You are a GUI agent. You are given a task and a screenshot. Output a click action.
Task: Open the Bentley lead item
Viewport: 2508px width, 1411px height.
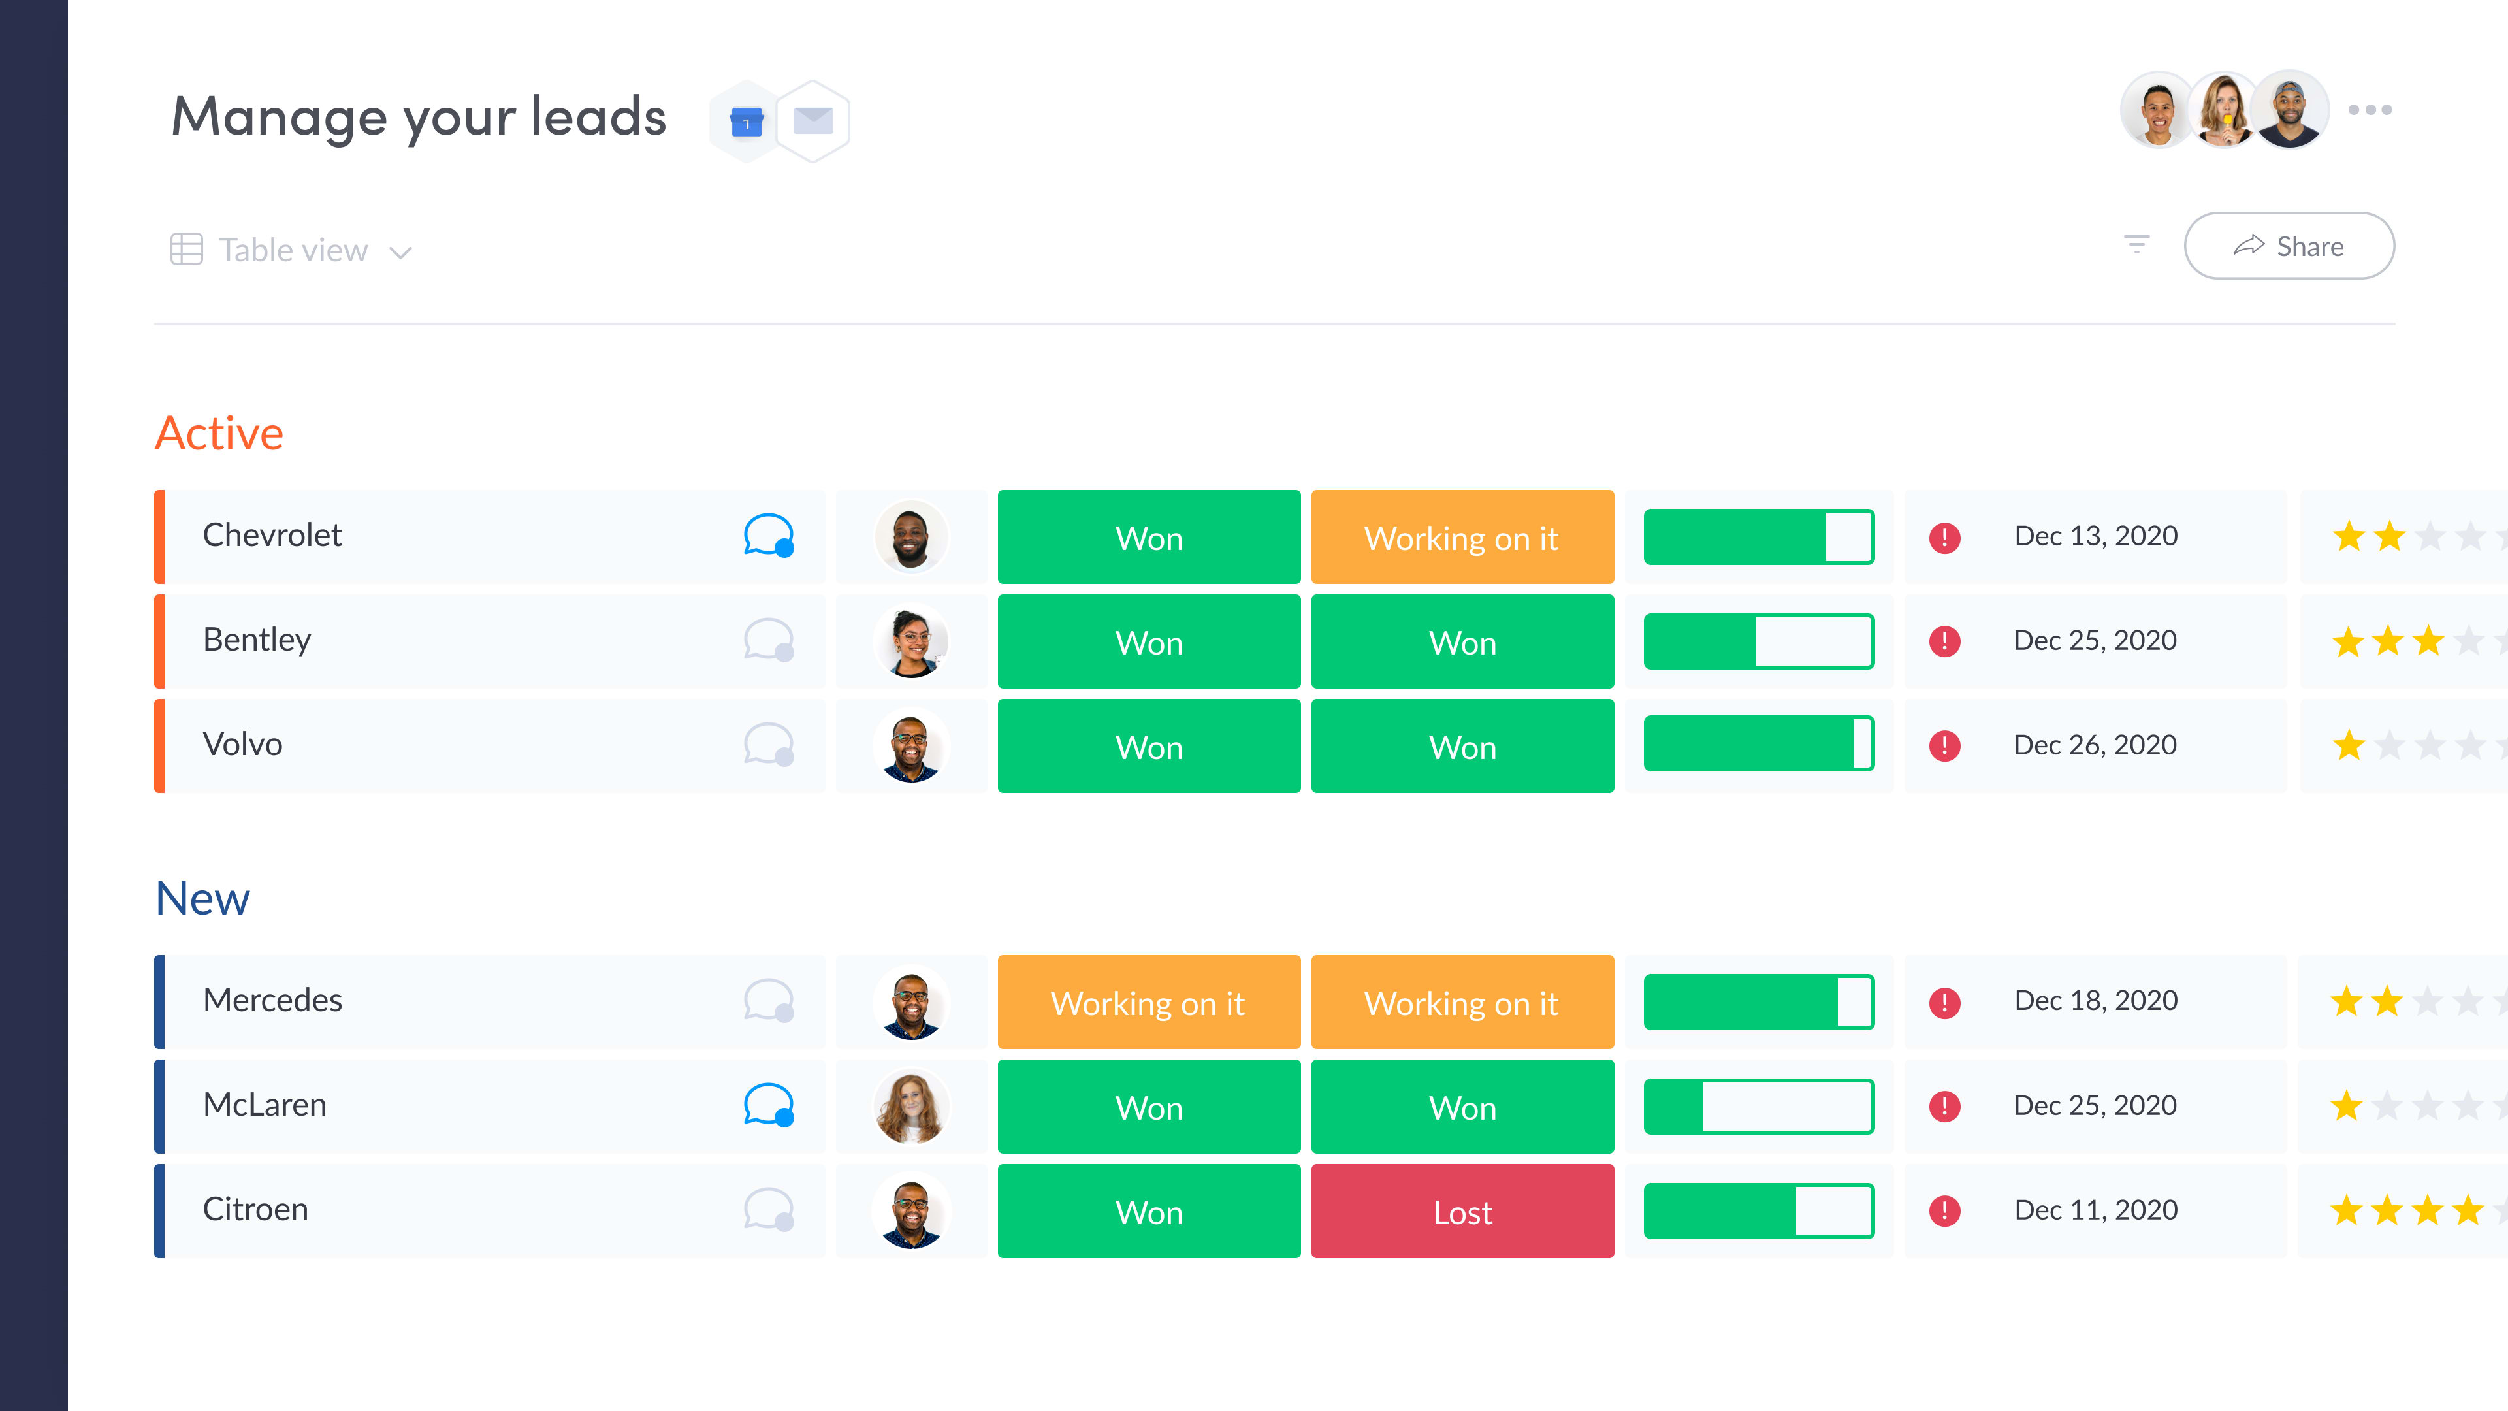click(x=257, y=640)
